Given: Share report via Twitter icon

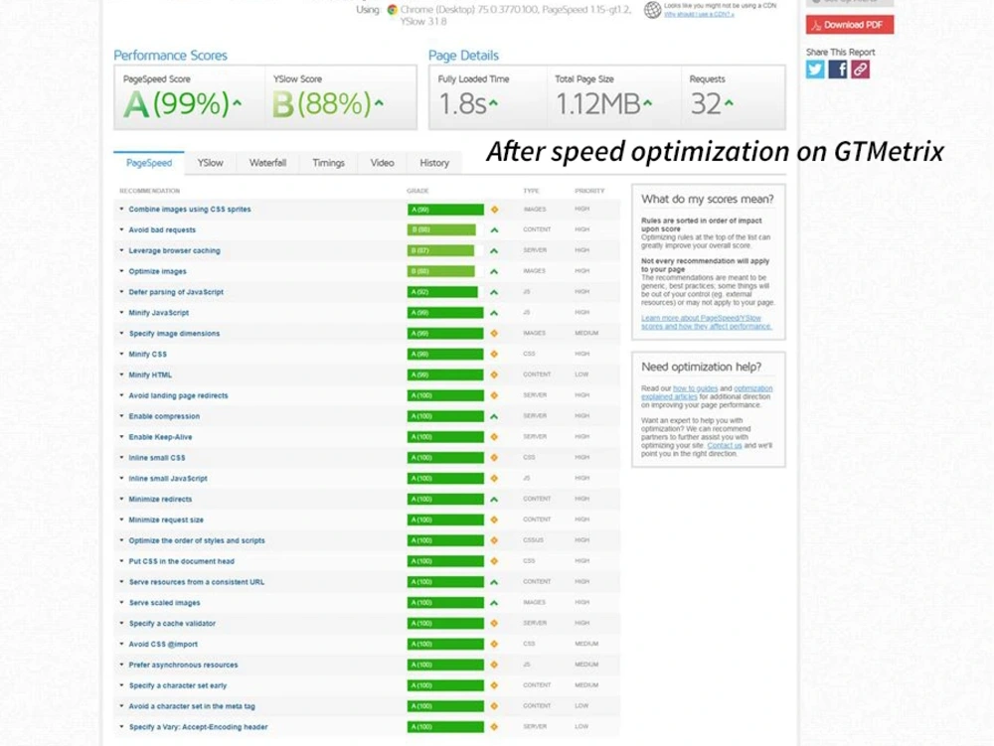Looking at the screenshot, I should 815,69.
